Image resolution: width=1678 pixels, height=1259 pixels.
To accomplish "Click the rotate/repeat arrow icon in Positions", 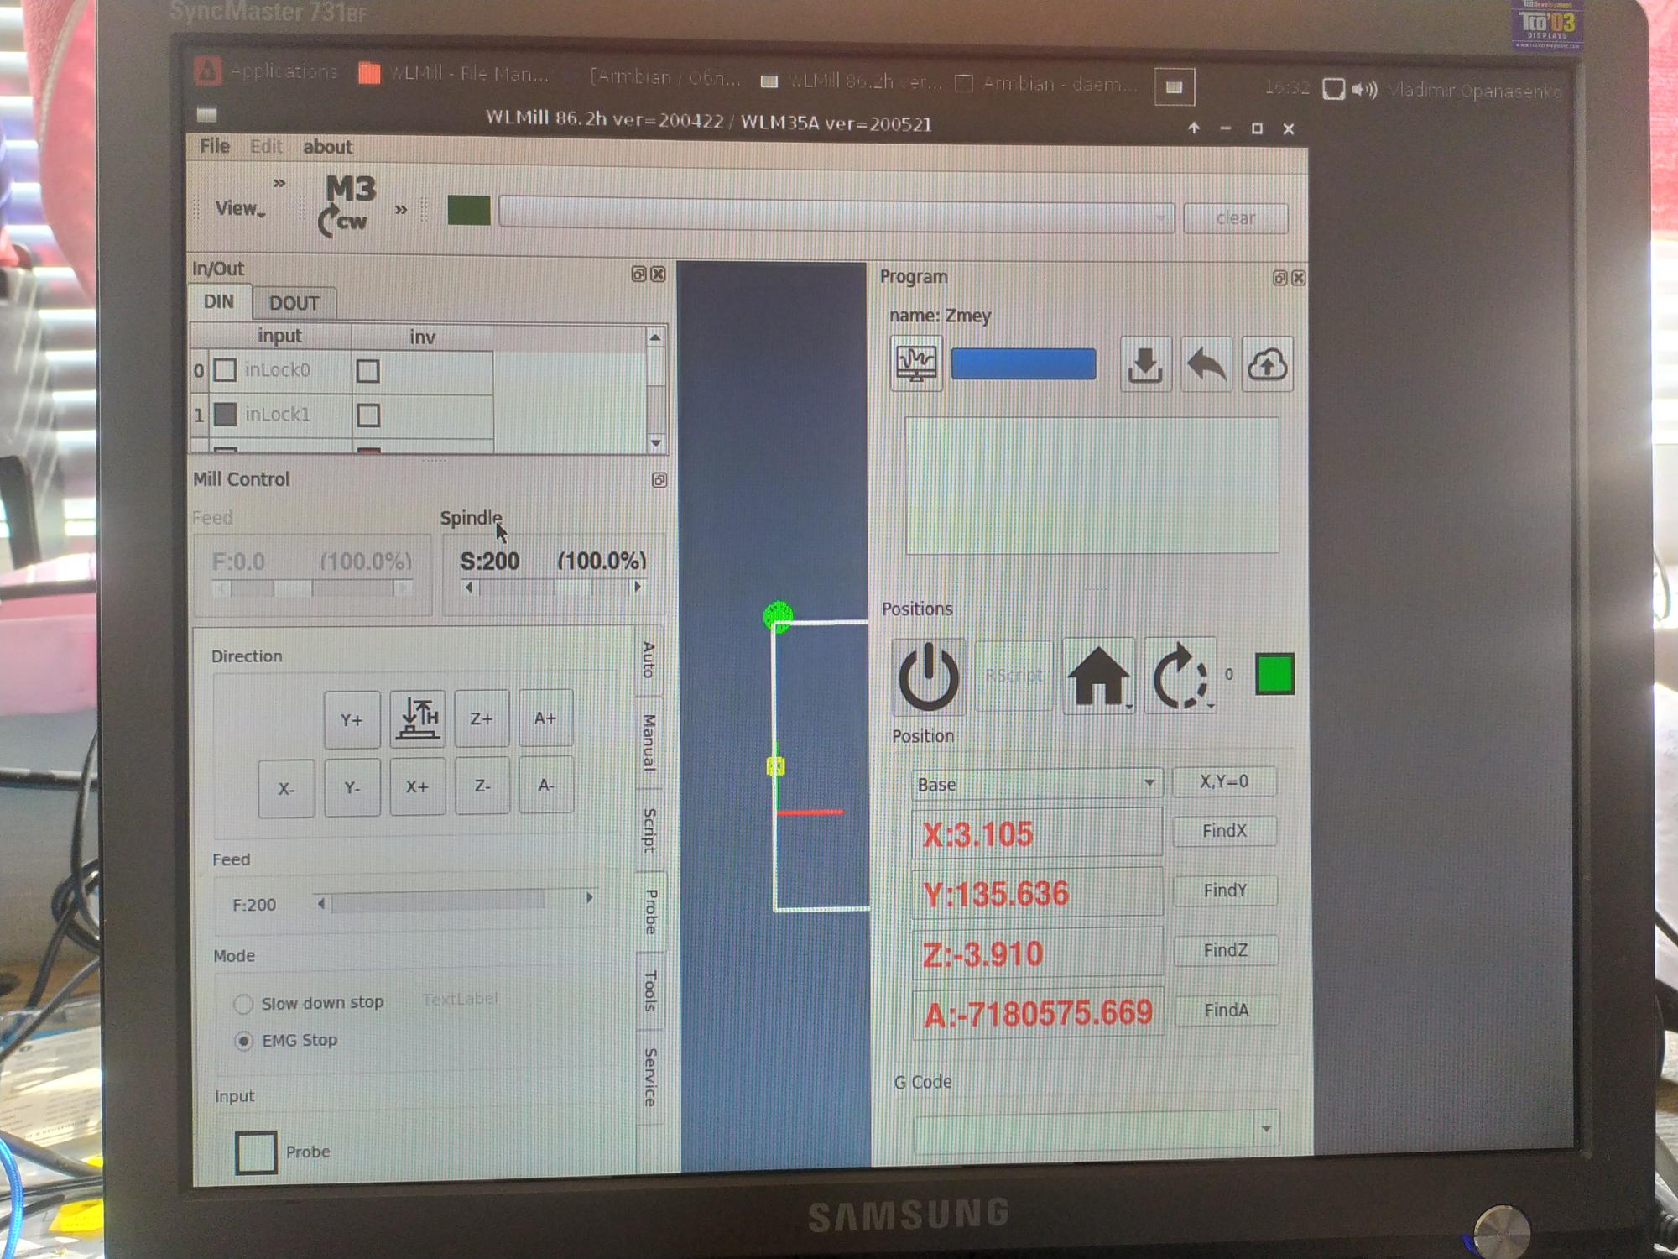I will pyautogui.click(x=1179, y=677).
